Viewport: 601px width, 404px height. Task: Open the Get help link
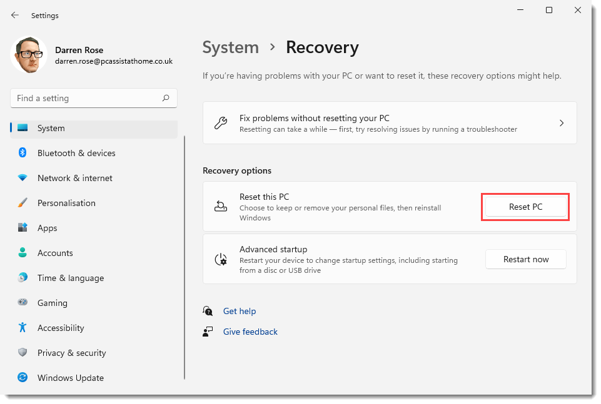pyautogui.click(x=240, y=311)
